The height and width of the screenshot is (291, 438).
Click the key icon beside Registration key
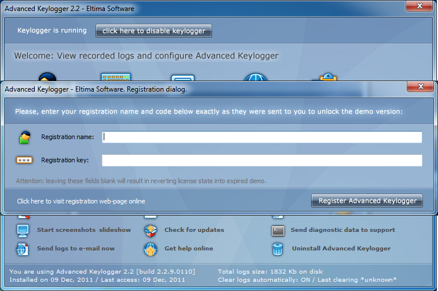click(x=24, y=161)
